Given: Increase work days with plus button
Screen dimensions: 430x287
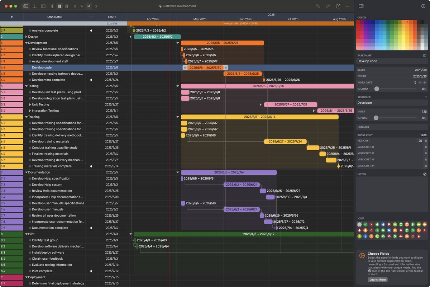Looking at the screenshot, I should click(x=425, y=83).
